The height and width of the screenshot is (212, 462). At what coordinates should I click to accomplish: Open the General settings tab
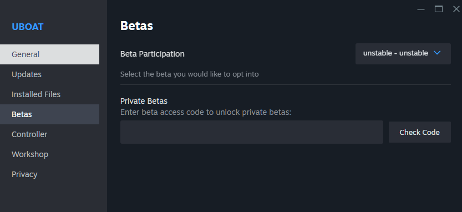click(49, 54)
